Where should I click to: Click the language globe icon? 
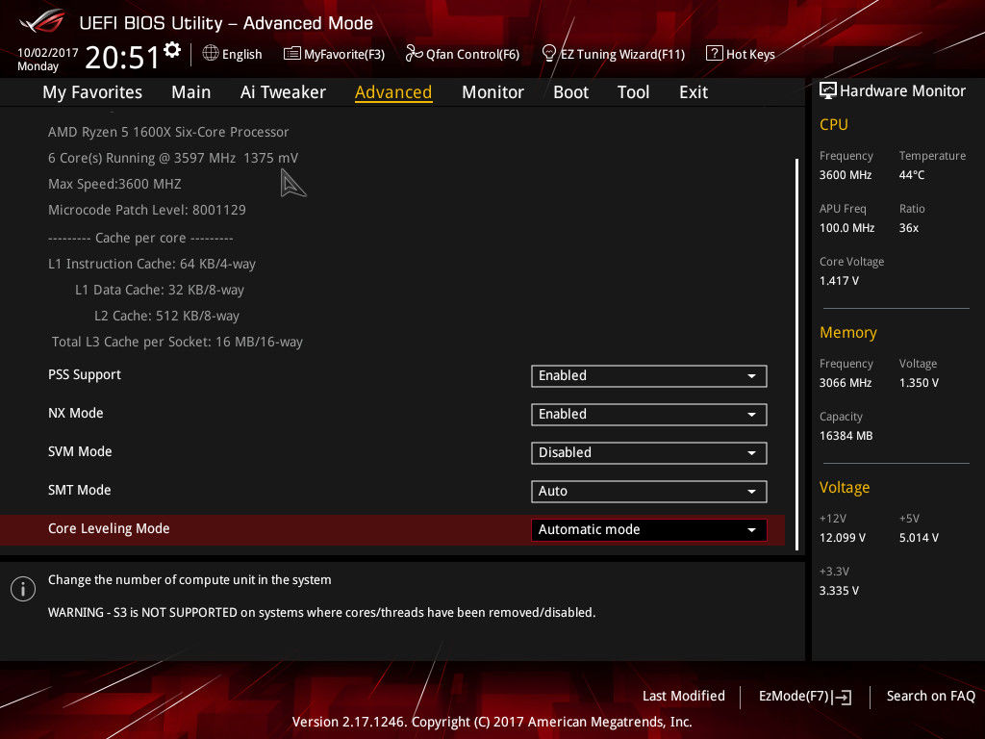[x=211, y=54]
